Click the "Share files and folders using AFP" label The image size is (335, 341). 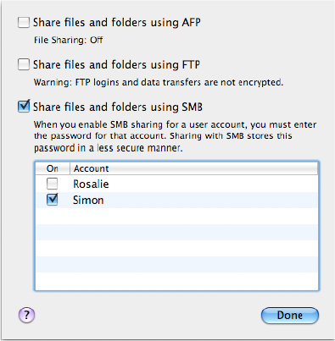pyautogui.click(x=117, y=23)
